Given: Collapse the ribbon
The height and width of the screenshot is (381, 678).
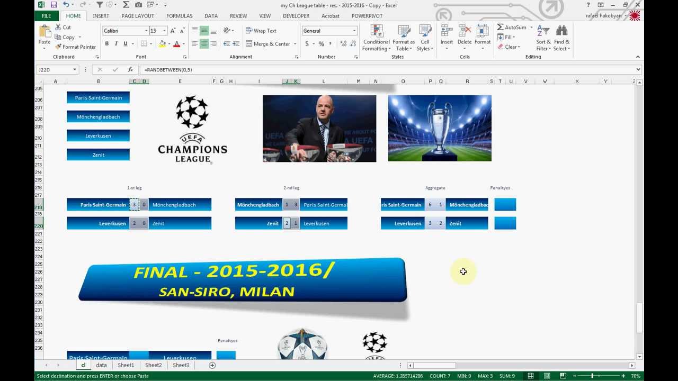Looking at the screenshot, I should (x=638, y=57).
